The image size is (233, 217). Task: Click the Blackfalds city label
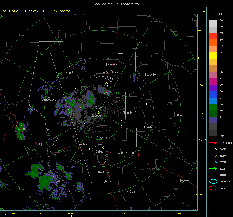point(110,71)
